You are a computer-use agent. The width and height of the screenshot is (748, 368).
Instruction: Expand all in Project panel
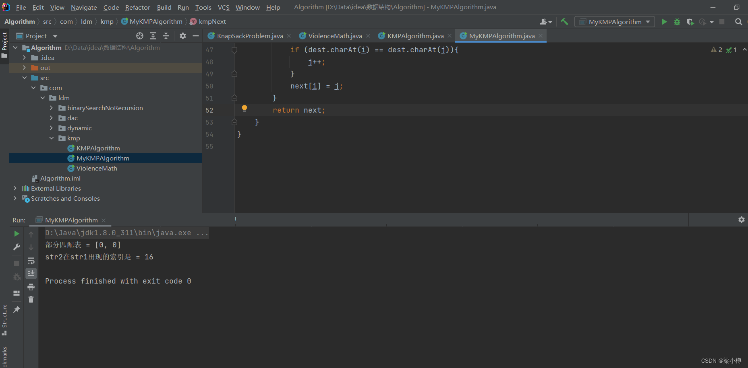153,36
